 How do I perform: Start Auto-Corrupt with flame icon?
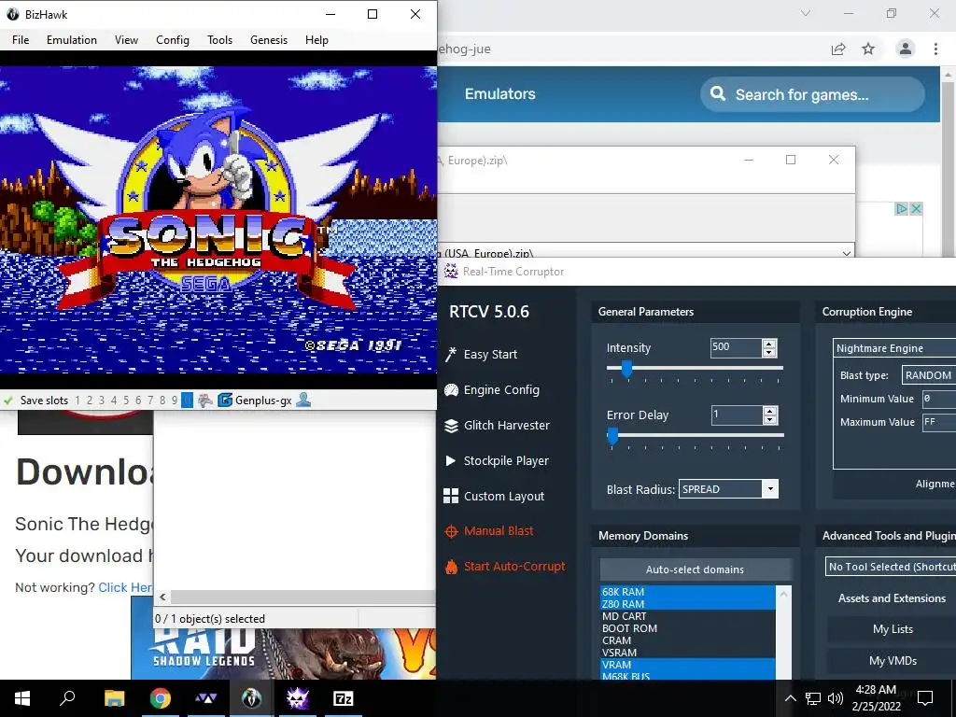coord(451,567)
